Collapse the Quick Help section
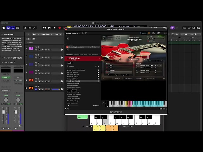Viewport: 203px width, 152px height. point(2,35)
